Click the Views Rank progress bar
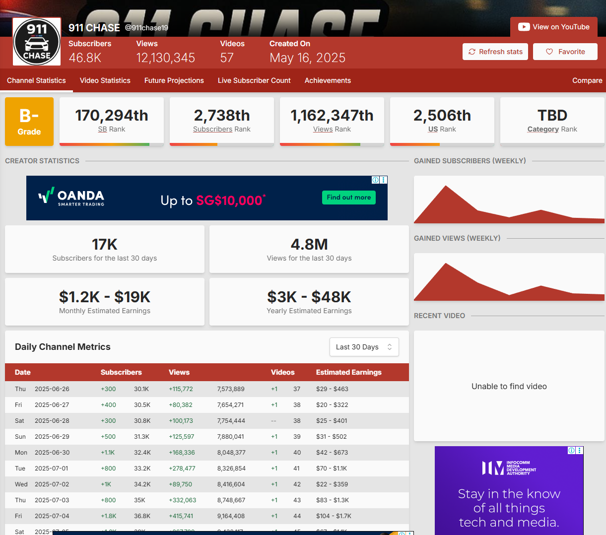Viewport: 606px width, 535px height. point(332,144)
